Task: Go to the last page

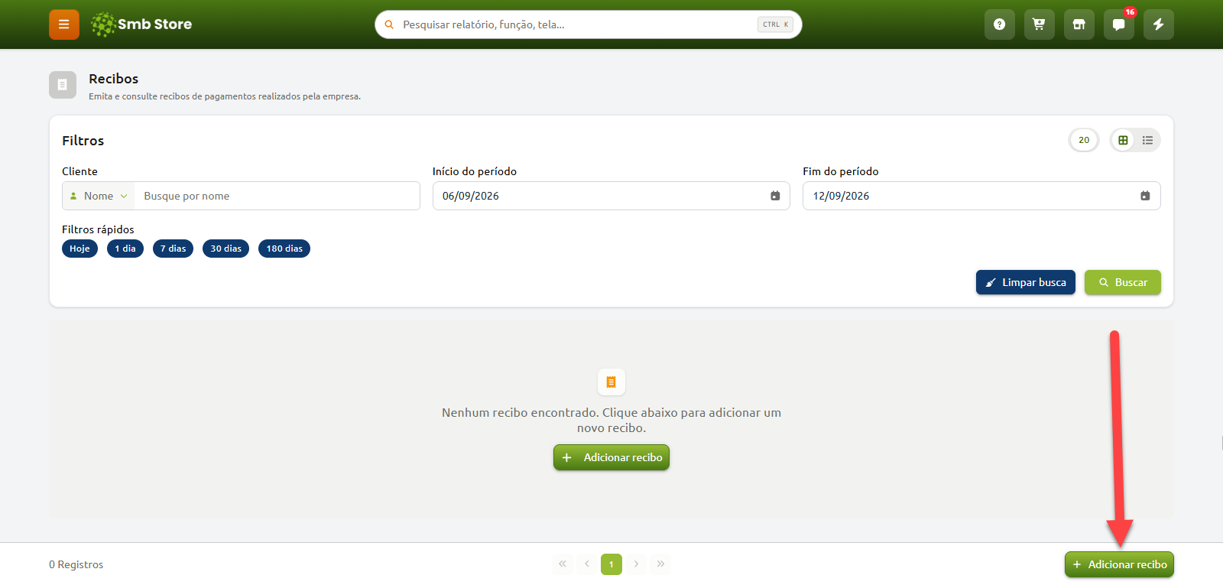Action: click(x=660, y=564)
